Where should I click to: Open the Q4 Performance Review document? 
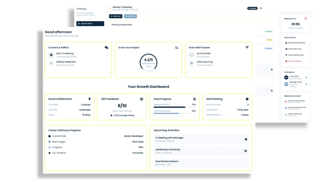pyautogui.click(x=296, y=101)
